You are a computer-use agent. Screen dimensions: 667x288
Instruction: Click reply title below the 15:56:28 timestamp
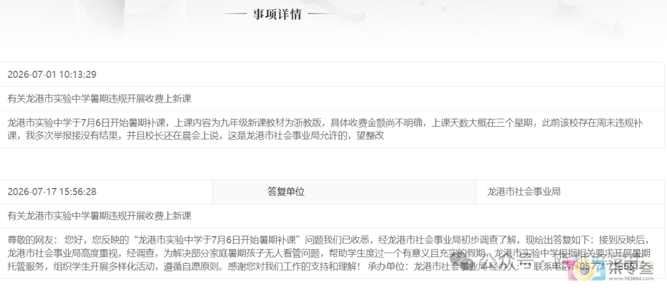tap(99, 216)
